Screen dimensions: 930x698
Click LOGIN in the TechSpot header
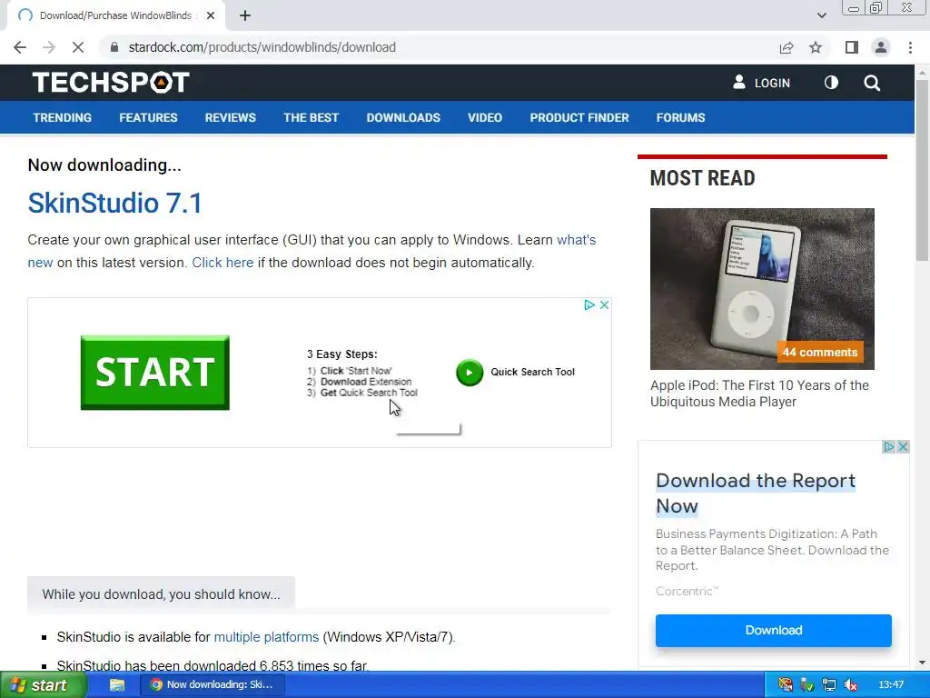(762, 83)
